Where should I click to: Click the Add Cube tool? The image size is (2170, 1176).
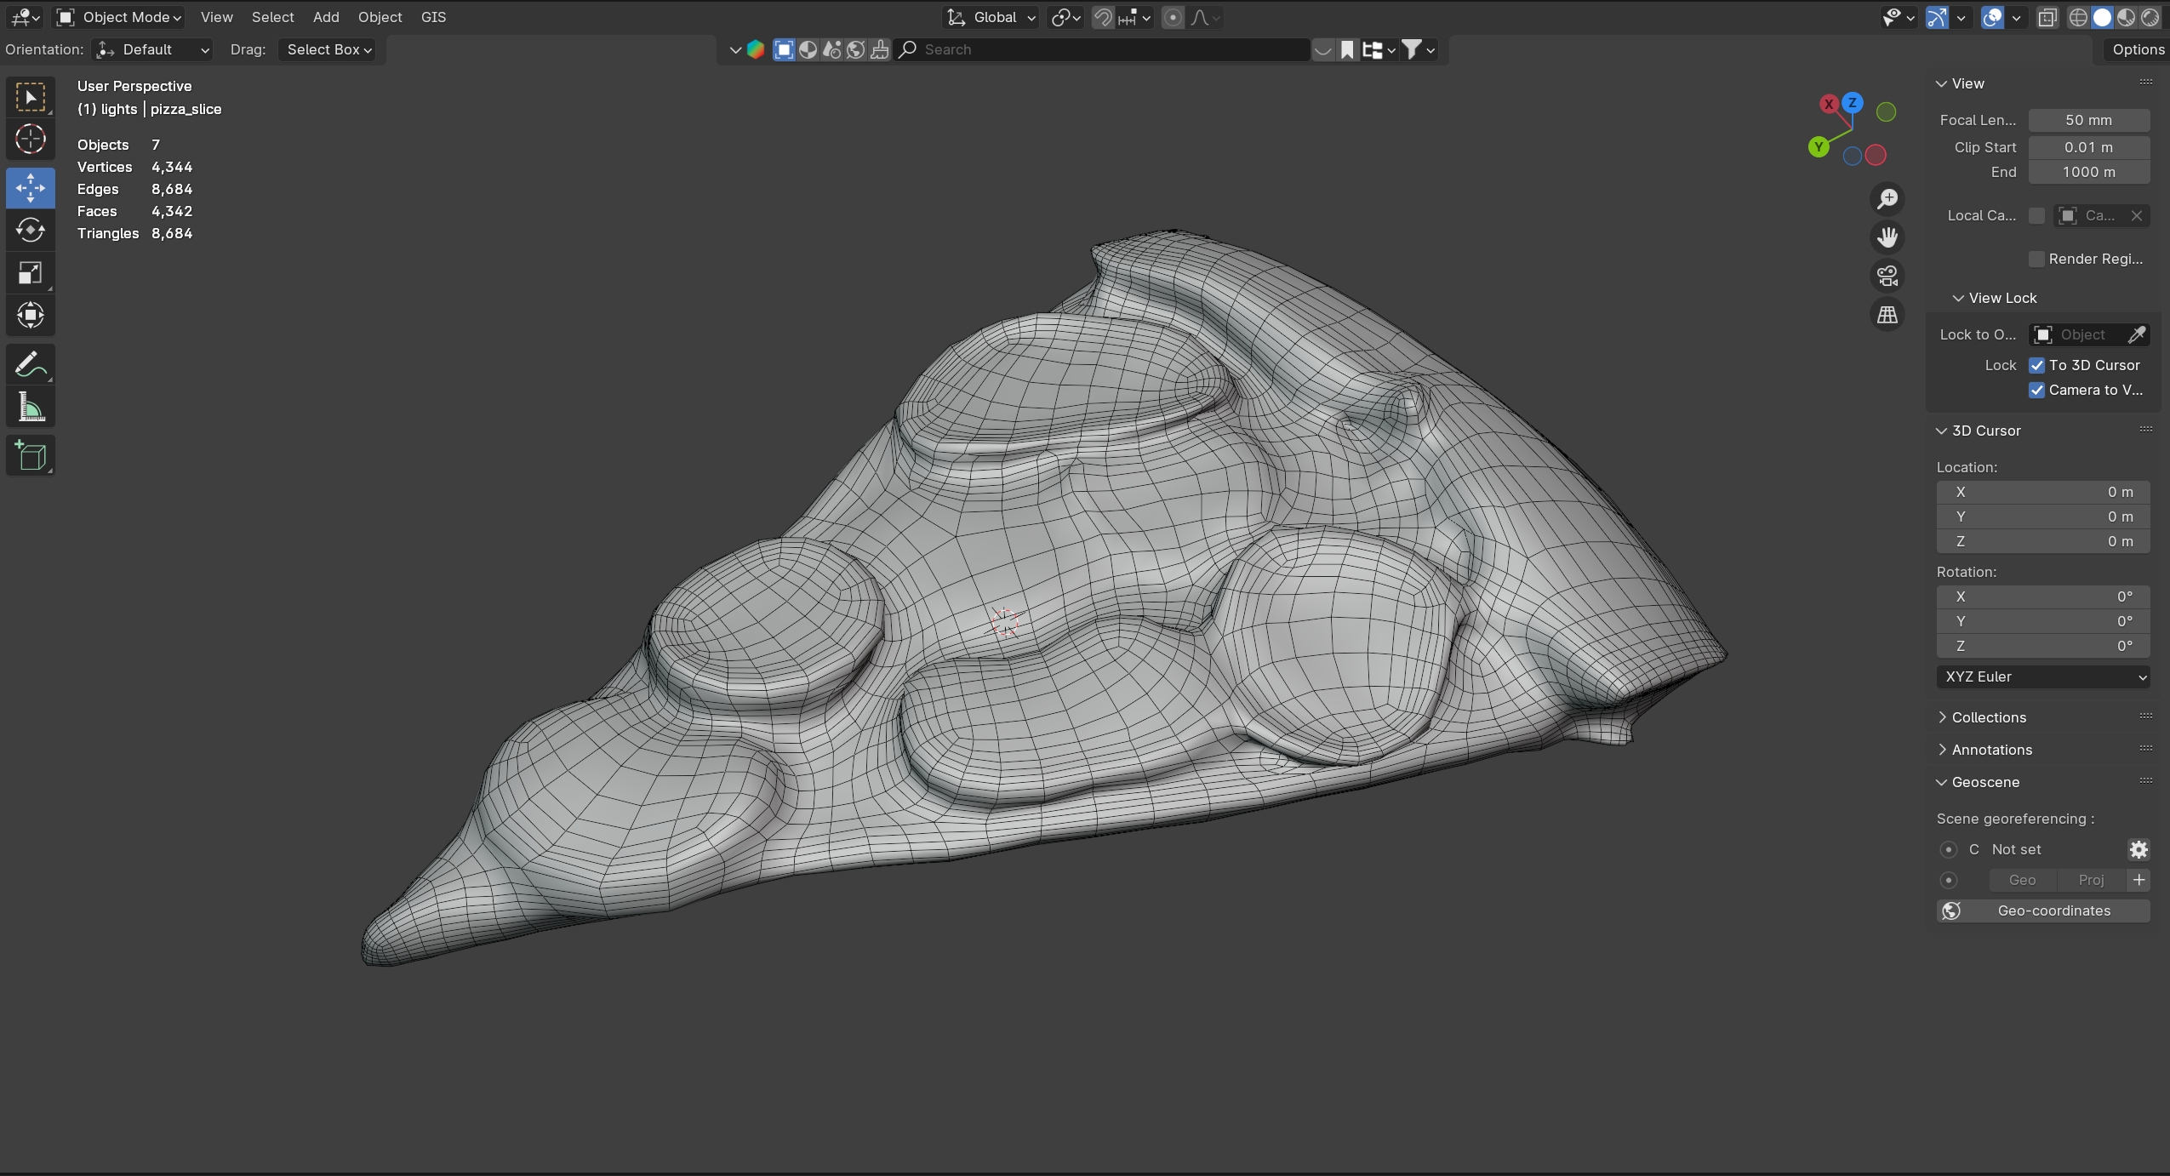click(31, 456)
